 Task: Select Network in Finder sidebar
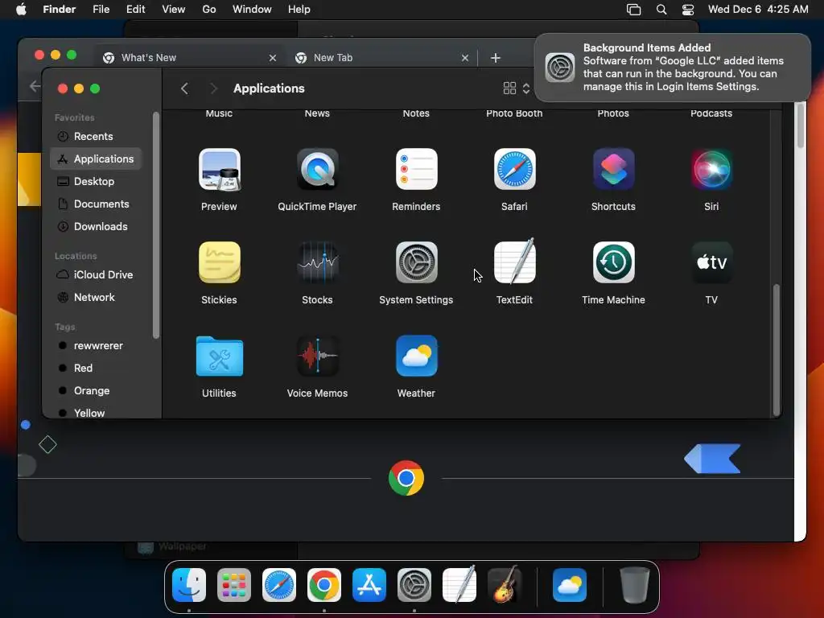[97, 298]
